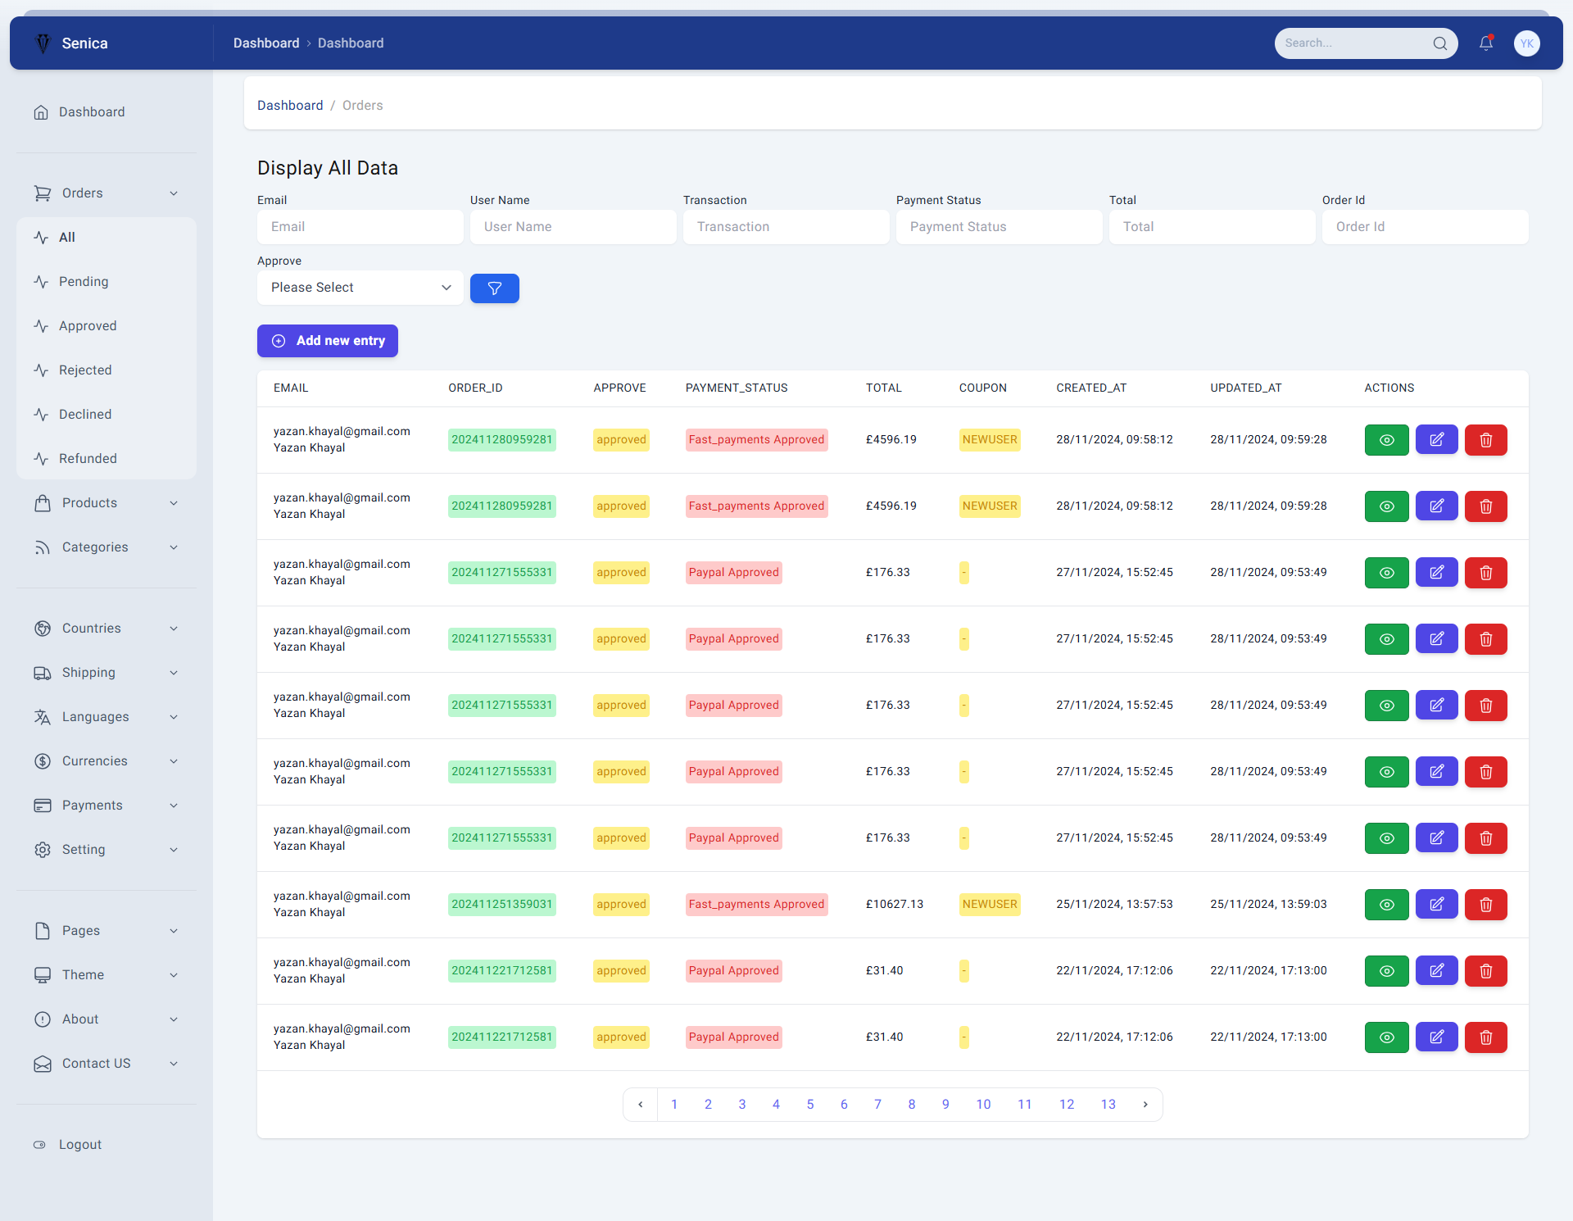
Task: Open the Declined orders submenu item
Action: coord(107,415)
